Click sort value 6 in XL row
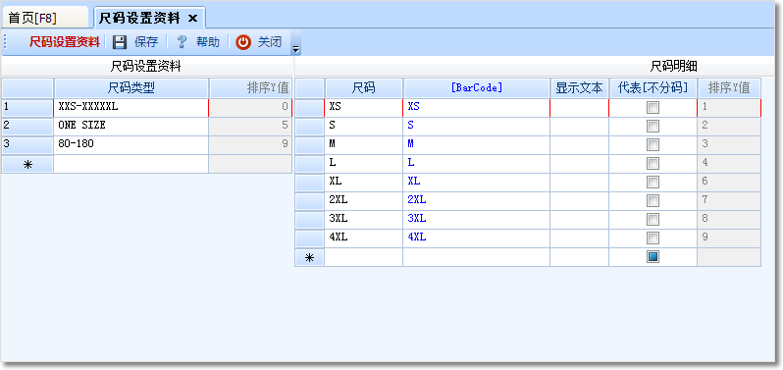Viewport: 783px width, 370px height. 729,182
